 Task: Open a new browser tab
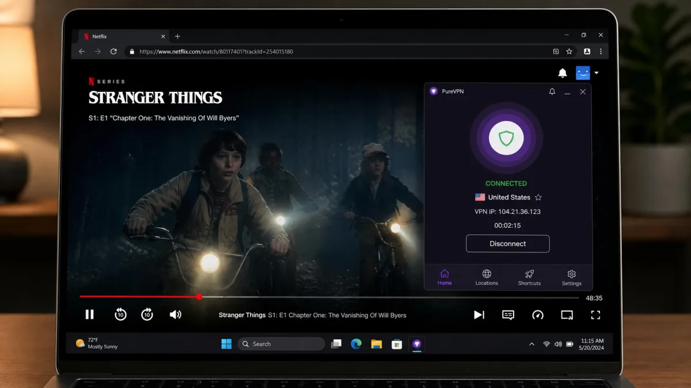[177, 36]
